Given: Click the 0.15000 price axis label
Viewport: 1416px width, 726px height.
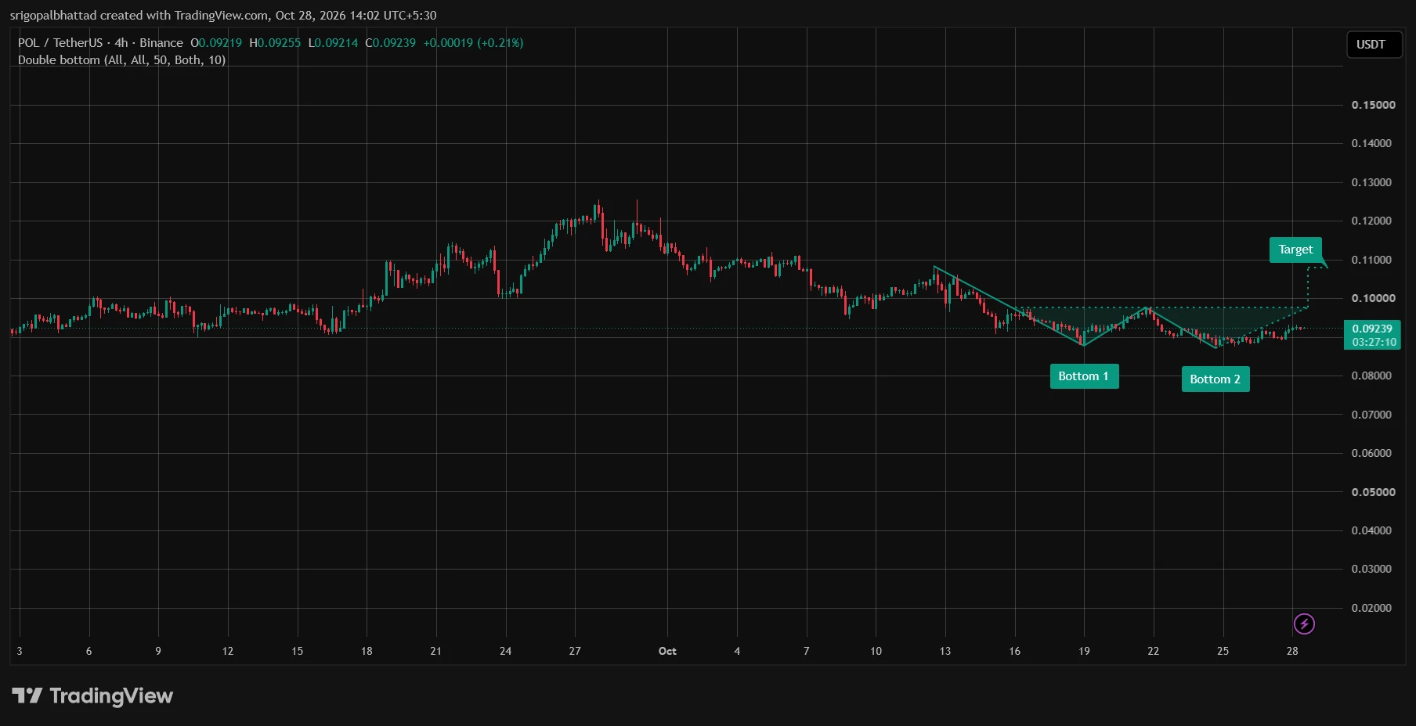Looking at the screenshot, I should pyautogui.click(x=1373, y=105).
